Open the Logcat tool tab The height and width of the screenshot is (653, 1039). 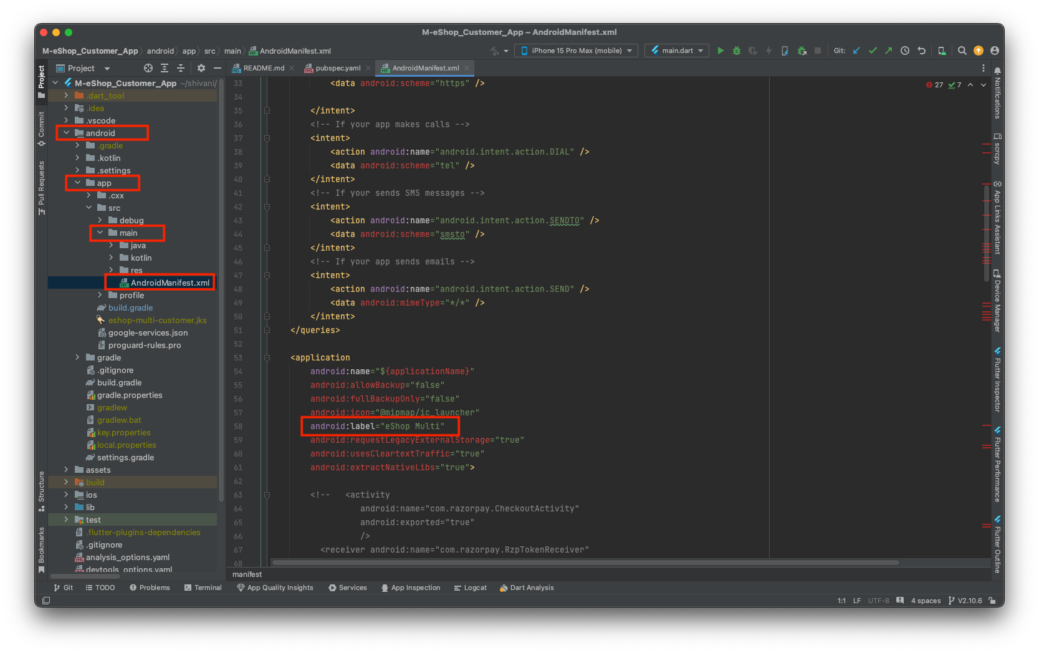pyautogui.click(x=471, y=588)
